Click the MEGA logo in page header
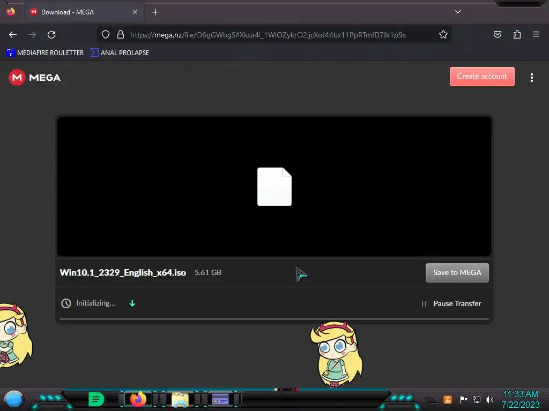 click(x=35, y=78)
